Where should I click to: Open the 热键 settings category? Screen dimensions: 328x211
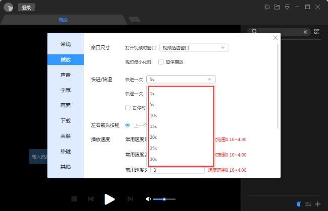click(66, 151)
